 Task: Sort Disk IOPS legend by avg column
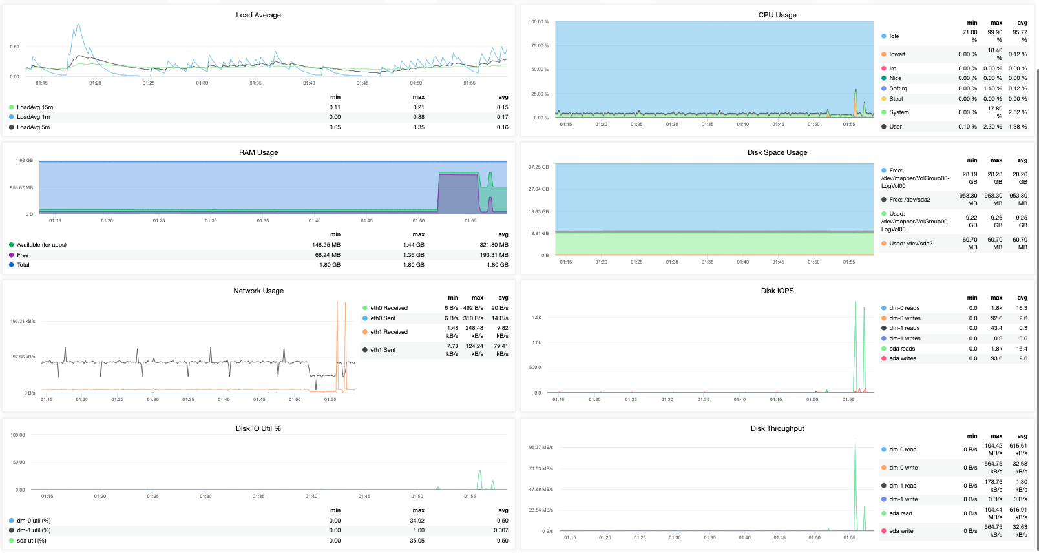pyautogui.click(x=1022, y=298)
